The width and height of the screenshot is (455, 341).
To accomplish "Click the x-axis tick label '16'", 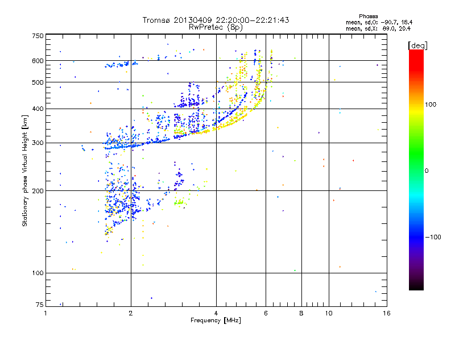I will 387,313.
